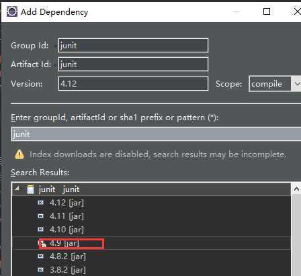The height and width of the screenshot is (276, 301).
Task: Click the Search Results label
Action: pyautogui.click(x=40, y=173)
